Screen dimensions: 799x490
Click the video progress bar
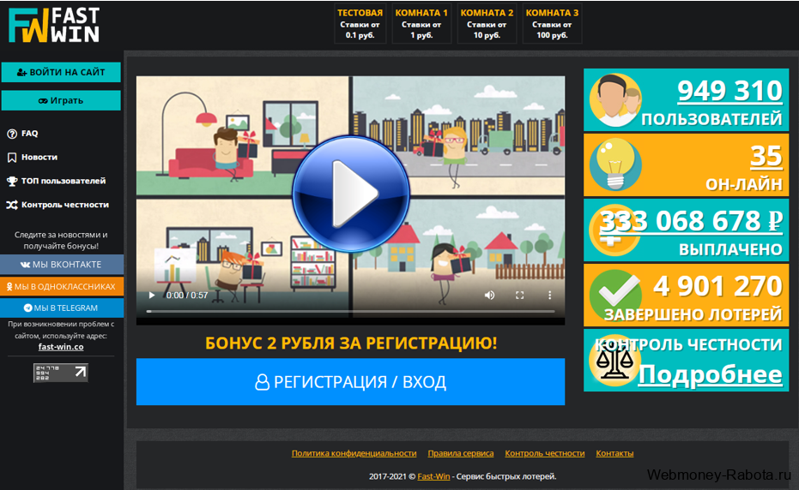pos(350,311)
